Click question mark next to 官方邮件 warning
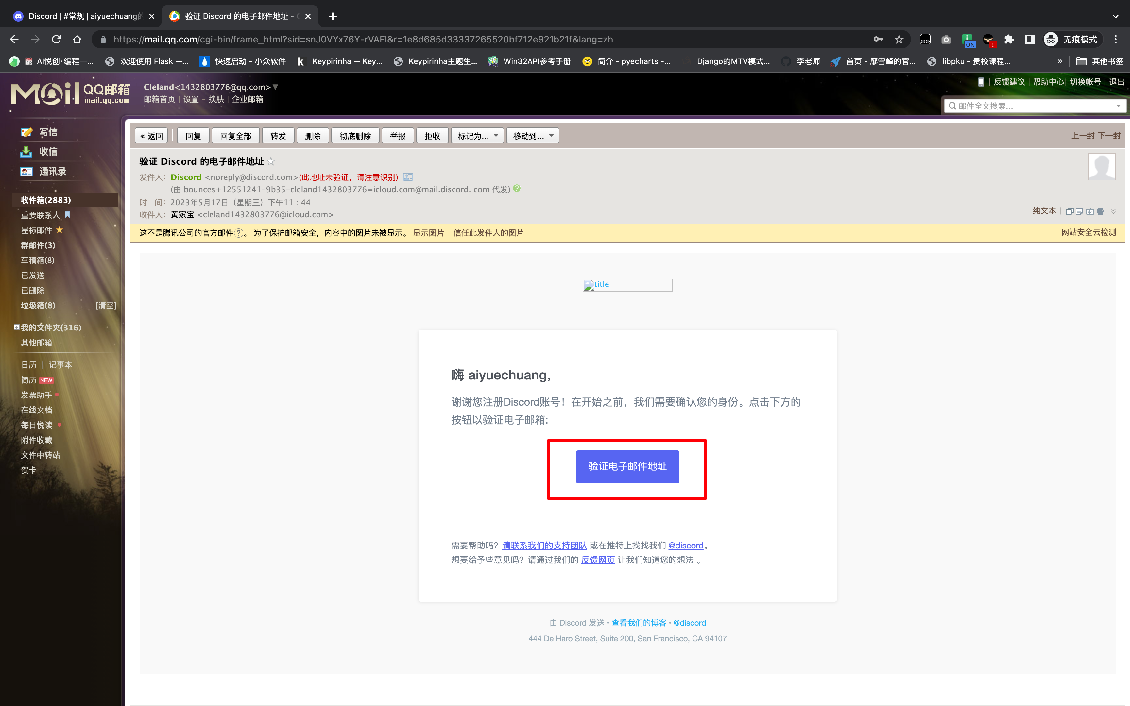Image resolution: width=1130 pixels, height=706 pixels. point(239,233)
